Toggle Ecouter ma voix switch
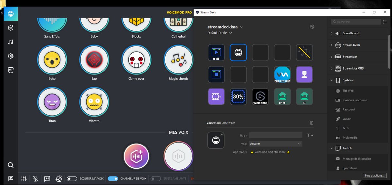Image resolution: width=392 pixels, height=185 pixels. 72,179
